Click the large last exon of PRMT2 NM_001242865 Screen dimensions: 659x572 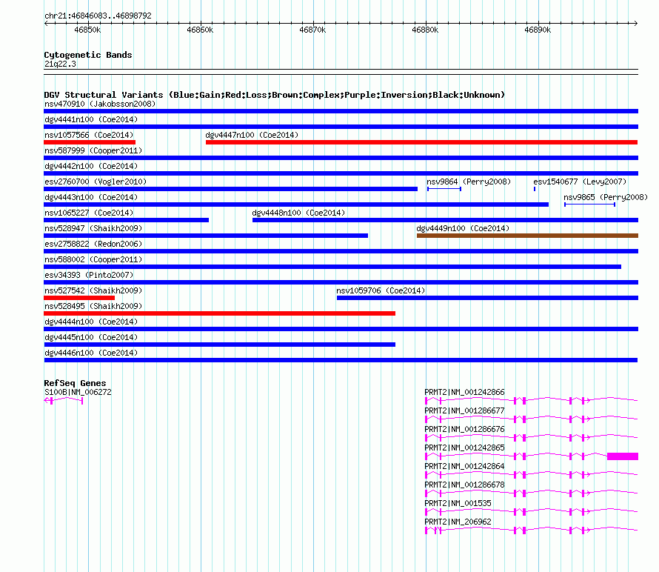pos(623,456)
